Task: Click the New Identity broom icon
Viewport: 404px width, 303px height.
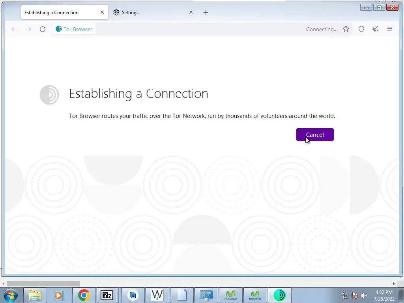Action: pos(376,29)
